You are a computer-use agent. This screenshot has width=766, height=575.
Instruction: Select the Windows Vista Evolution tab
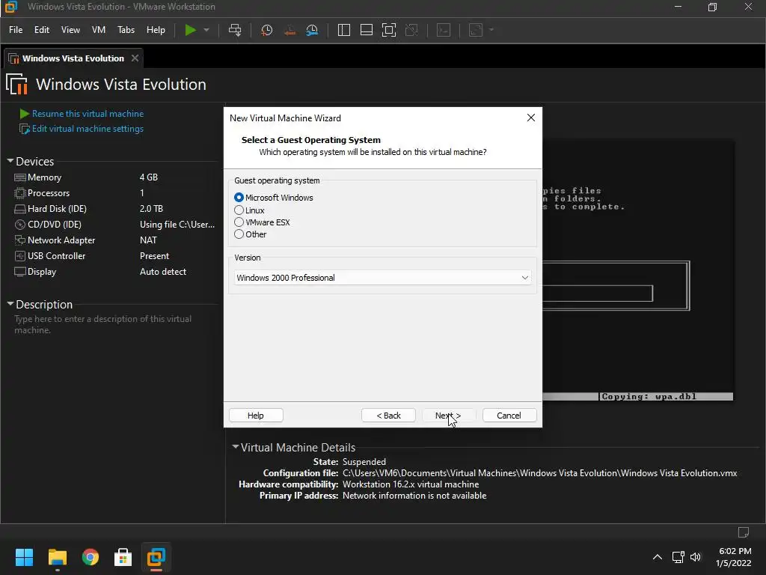tap(73, 58)
